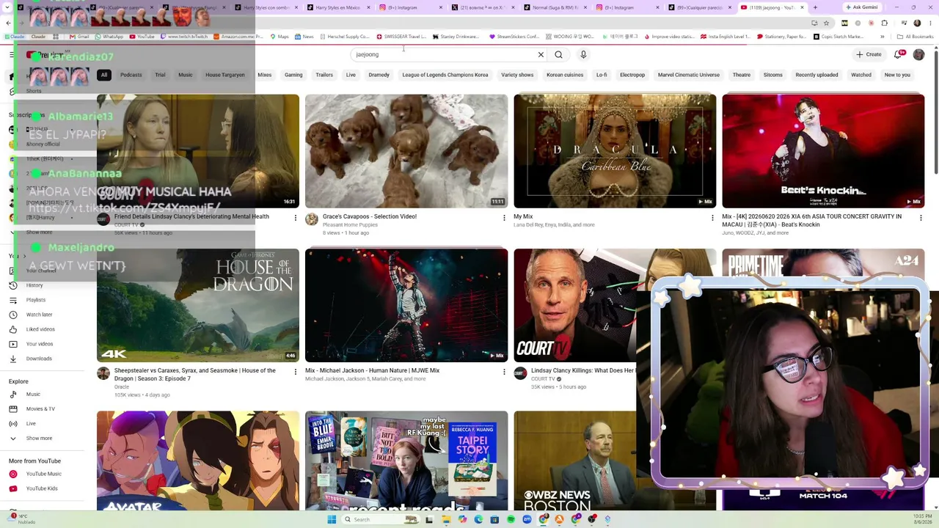Viewport: 939px width, 528px height.
Task: Open options for Friend Details Lindsay Clancy video
Action: [296, 218]
